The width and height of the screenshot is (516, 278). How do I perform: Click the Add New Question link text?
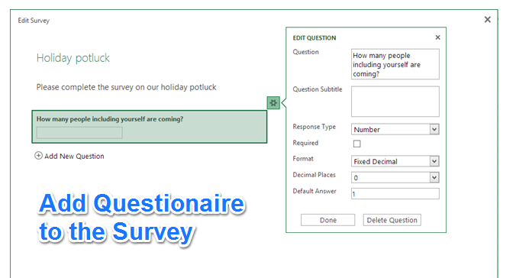[x=74, y=156]
